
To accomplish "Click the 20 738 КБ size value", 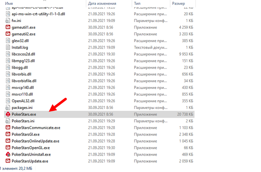I will [185, 115].
